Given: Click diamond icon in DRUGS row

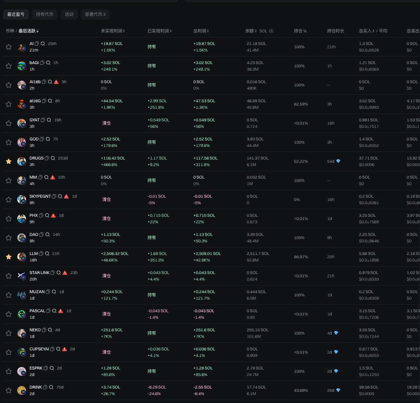Looking at the screenshot, I should 338,161.
